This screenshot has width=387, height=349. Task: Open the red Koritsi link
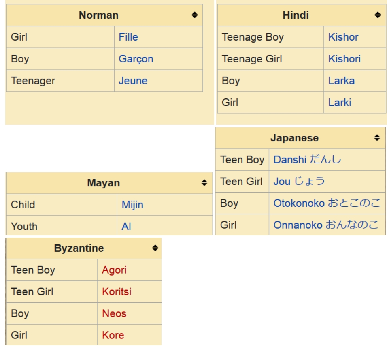tap(117, 292)
